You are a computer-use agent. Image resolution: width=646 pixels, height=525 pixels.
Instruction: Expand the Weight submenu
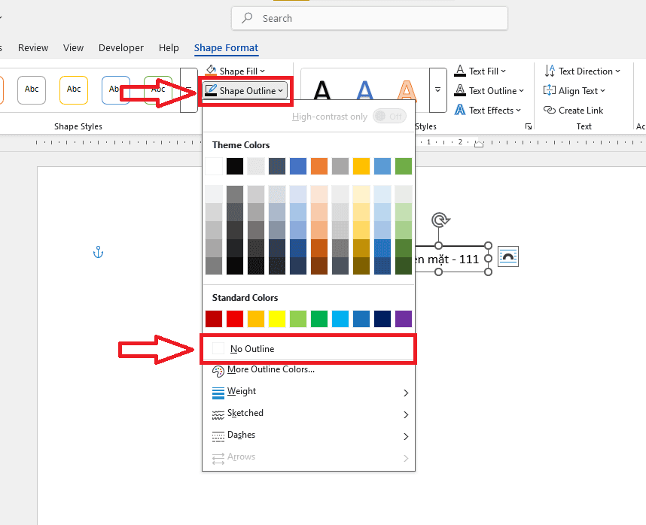(309, 392)
